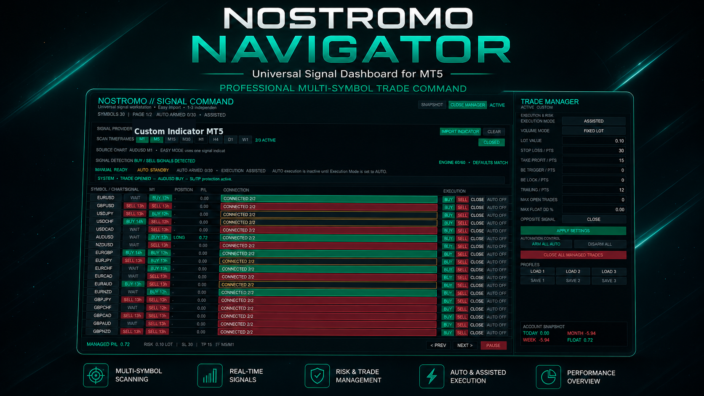Click CLOSE in the EURGBP row
Screen dimensions: 704x396
[x=477, y=254]
